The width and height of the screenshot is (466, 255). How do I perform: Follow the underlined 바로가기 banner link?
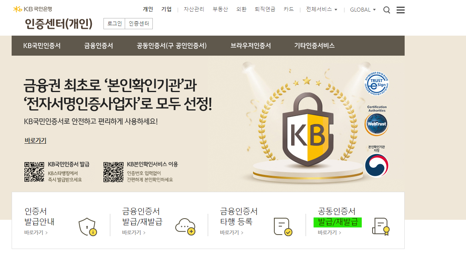tap(35, 141)
